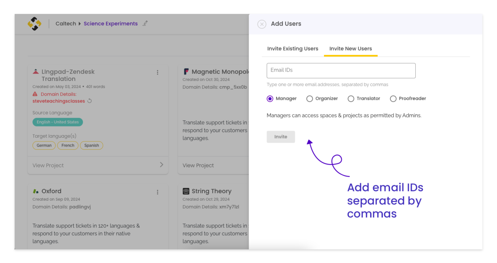Click the Magnetic Monopole card title

220,72
